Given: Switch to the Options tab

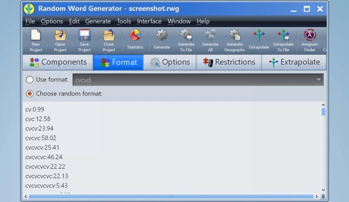Looking at the screenshot, I should [x=170, y=62].
